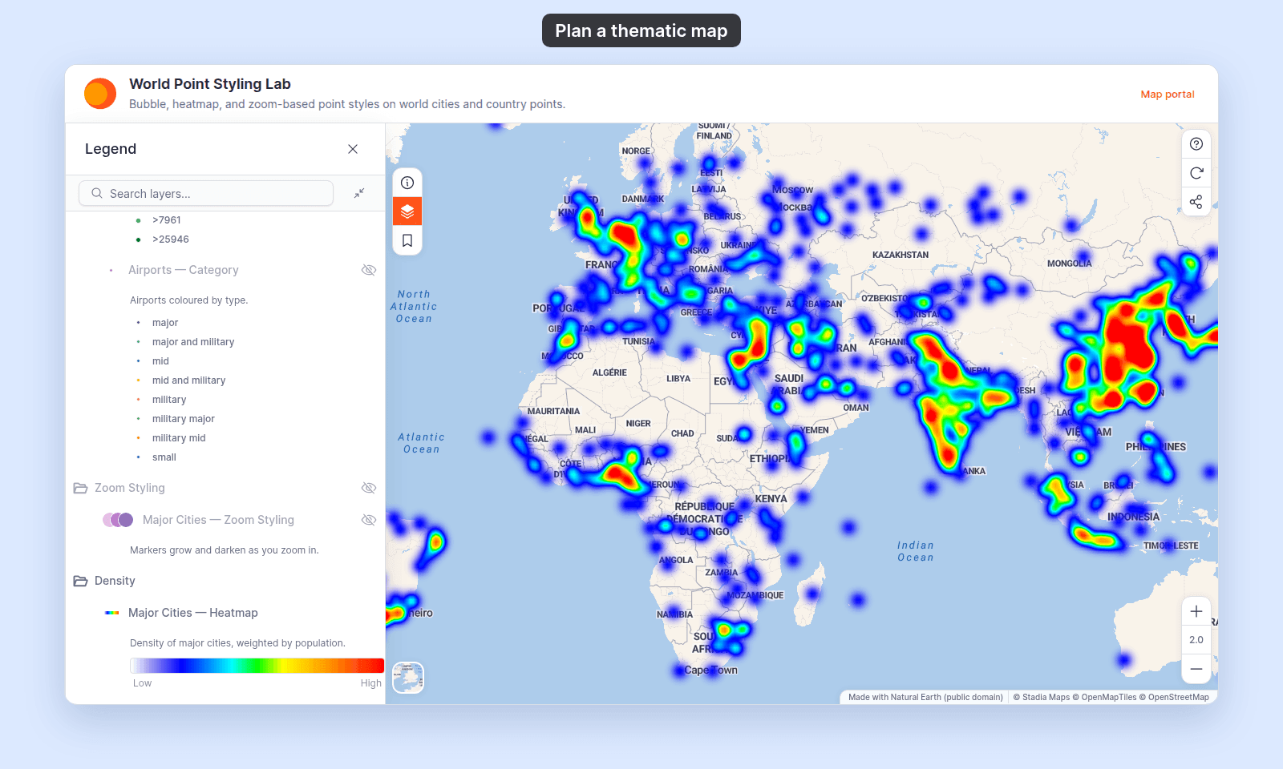Show the Zoom Styling group
1283x769 pixels.
pyautogui.click(x=369, y=488)
